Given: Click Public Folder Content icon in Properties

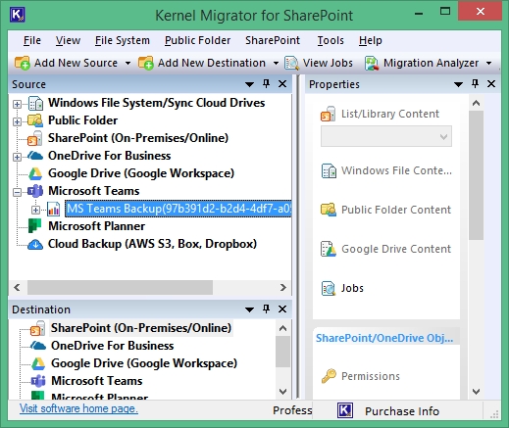Looking at the screenshot, I should tap(329, 210).
